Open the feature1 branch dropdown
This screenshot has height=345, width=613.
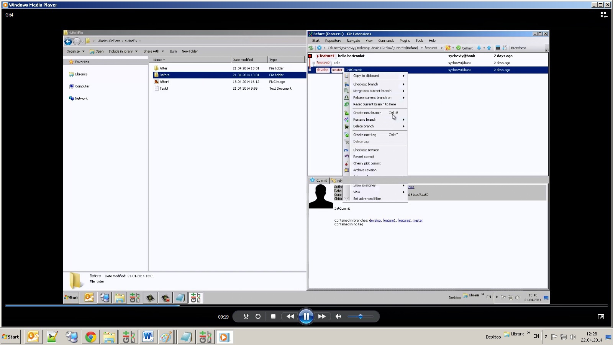point(441,48)
